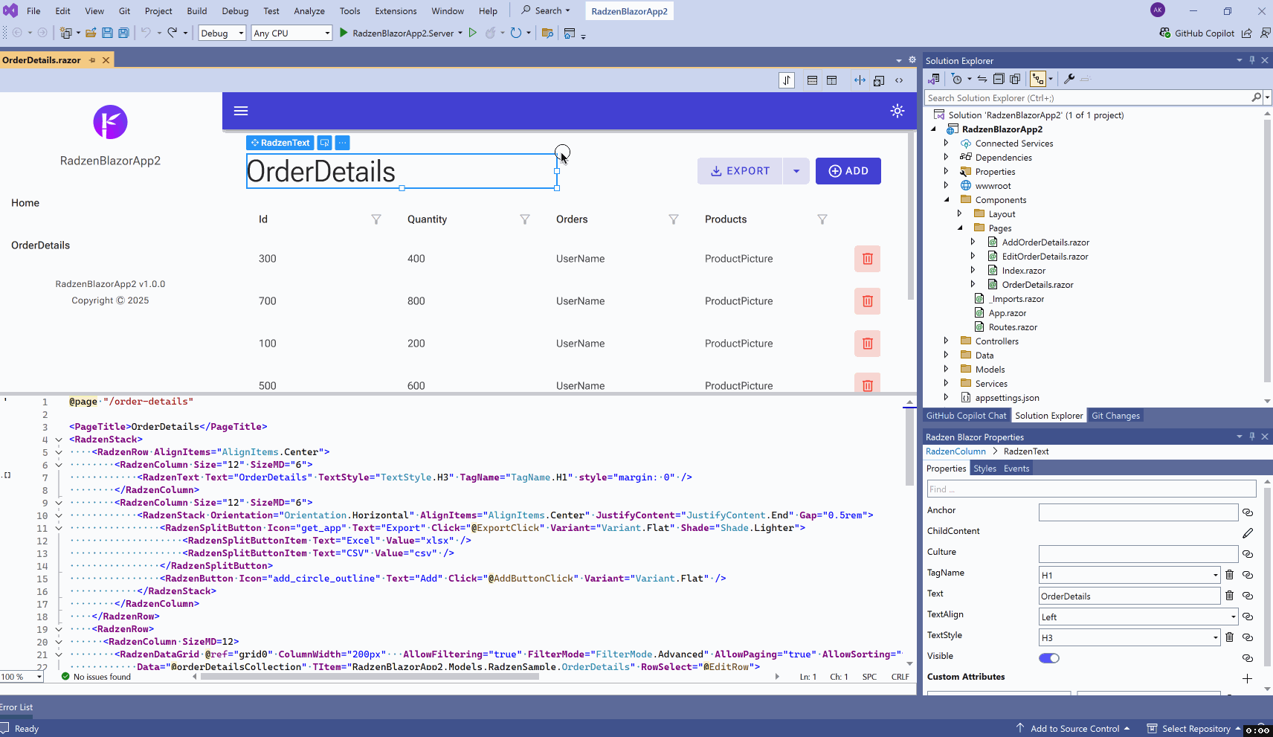Bind the Anchor property with link icon
This screenshot has height=737, width=1273.
(x=1248, y=512)
